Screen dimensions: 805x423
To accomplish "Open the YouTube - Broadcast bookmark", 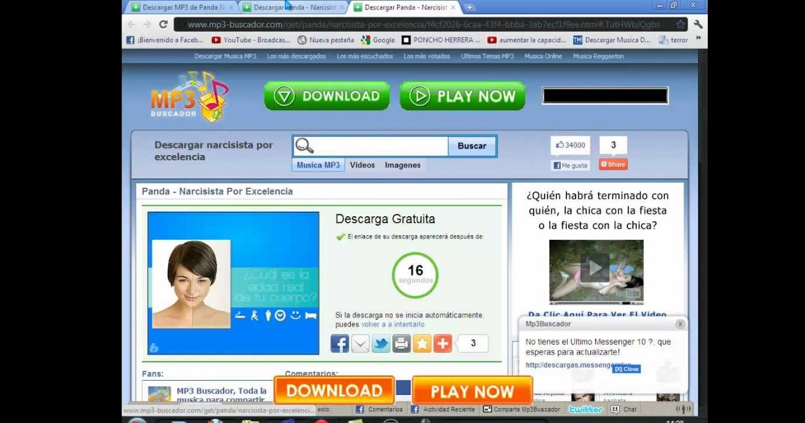I will coord(251,40).
